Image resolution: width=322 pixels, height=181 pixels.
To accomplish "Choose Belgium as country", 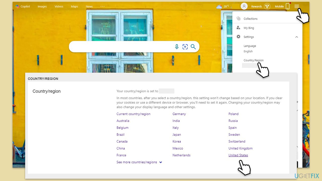I will pos(123,128).
